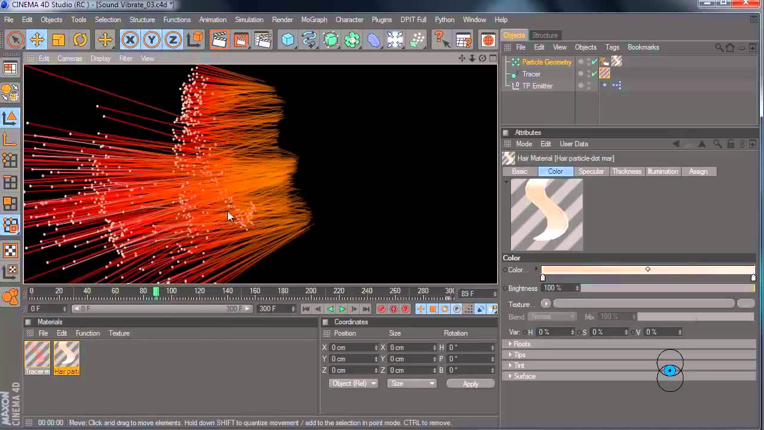Image resolution: width=764 pixels, height=430 pixels.
Task: Go to the end of animation
Action: click(366, 309)
